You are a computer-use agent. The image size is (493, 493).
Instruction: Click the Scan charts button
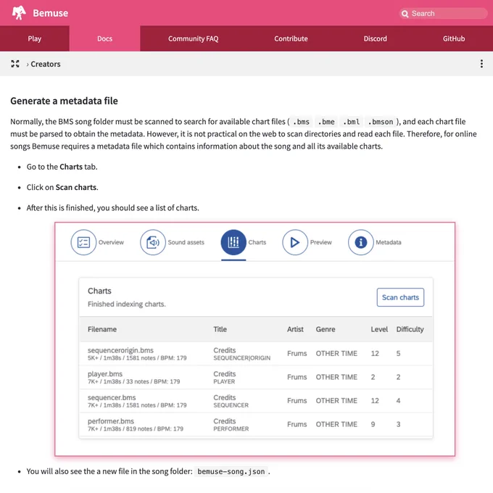coord(400,297)
